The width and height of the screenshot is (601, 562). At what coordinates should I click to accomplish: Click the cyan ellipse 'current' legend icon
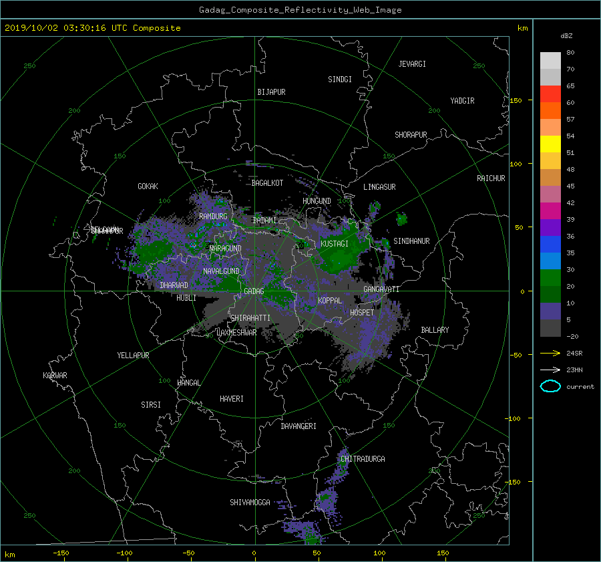coord(550,386)
